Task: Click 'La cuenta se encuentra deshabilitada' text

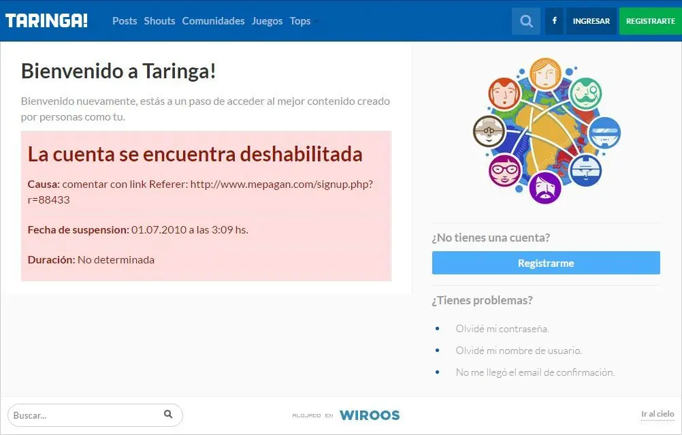Action: click(x=195, y=154)
